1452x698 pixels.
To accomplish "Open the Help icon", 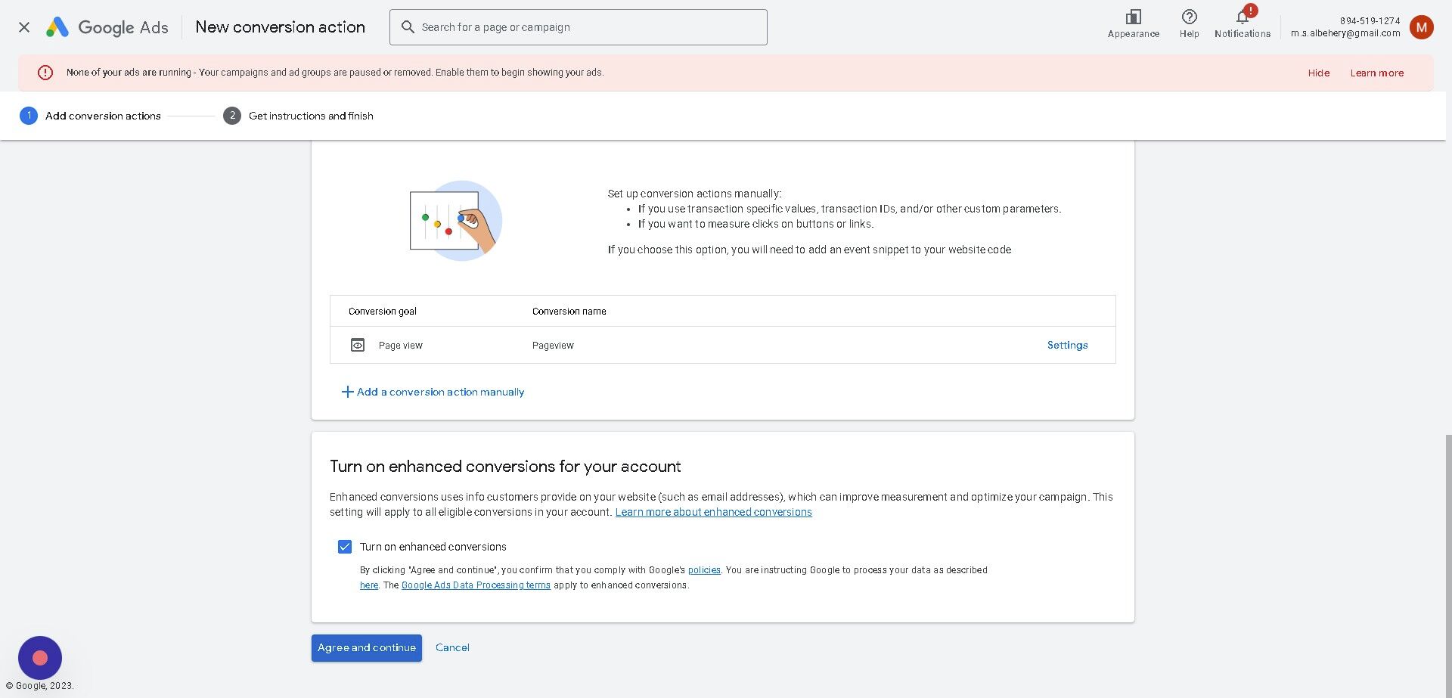I will (x=1189, y=17).
